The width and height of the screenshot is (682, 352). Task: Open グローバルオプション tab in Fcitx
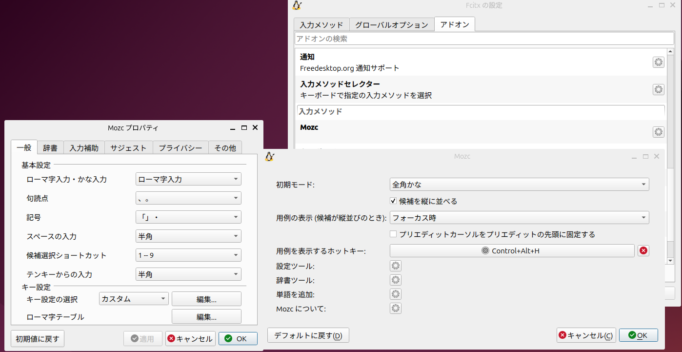click(392, 25)
